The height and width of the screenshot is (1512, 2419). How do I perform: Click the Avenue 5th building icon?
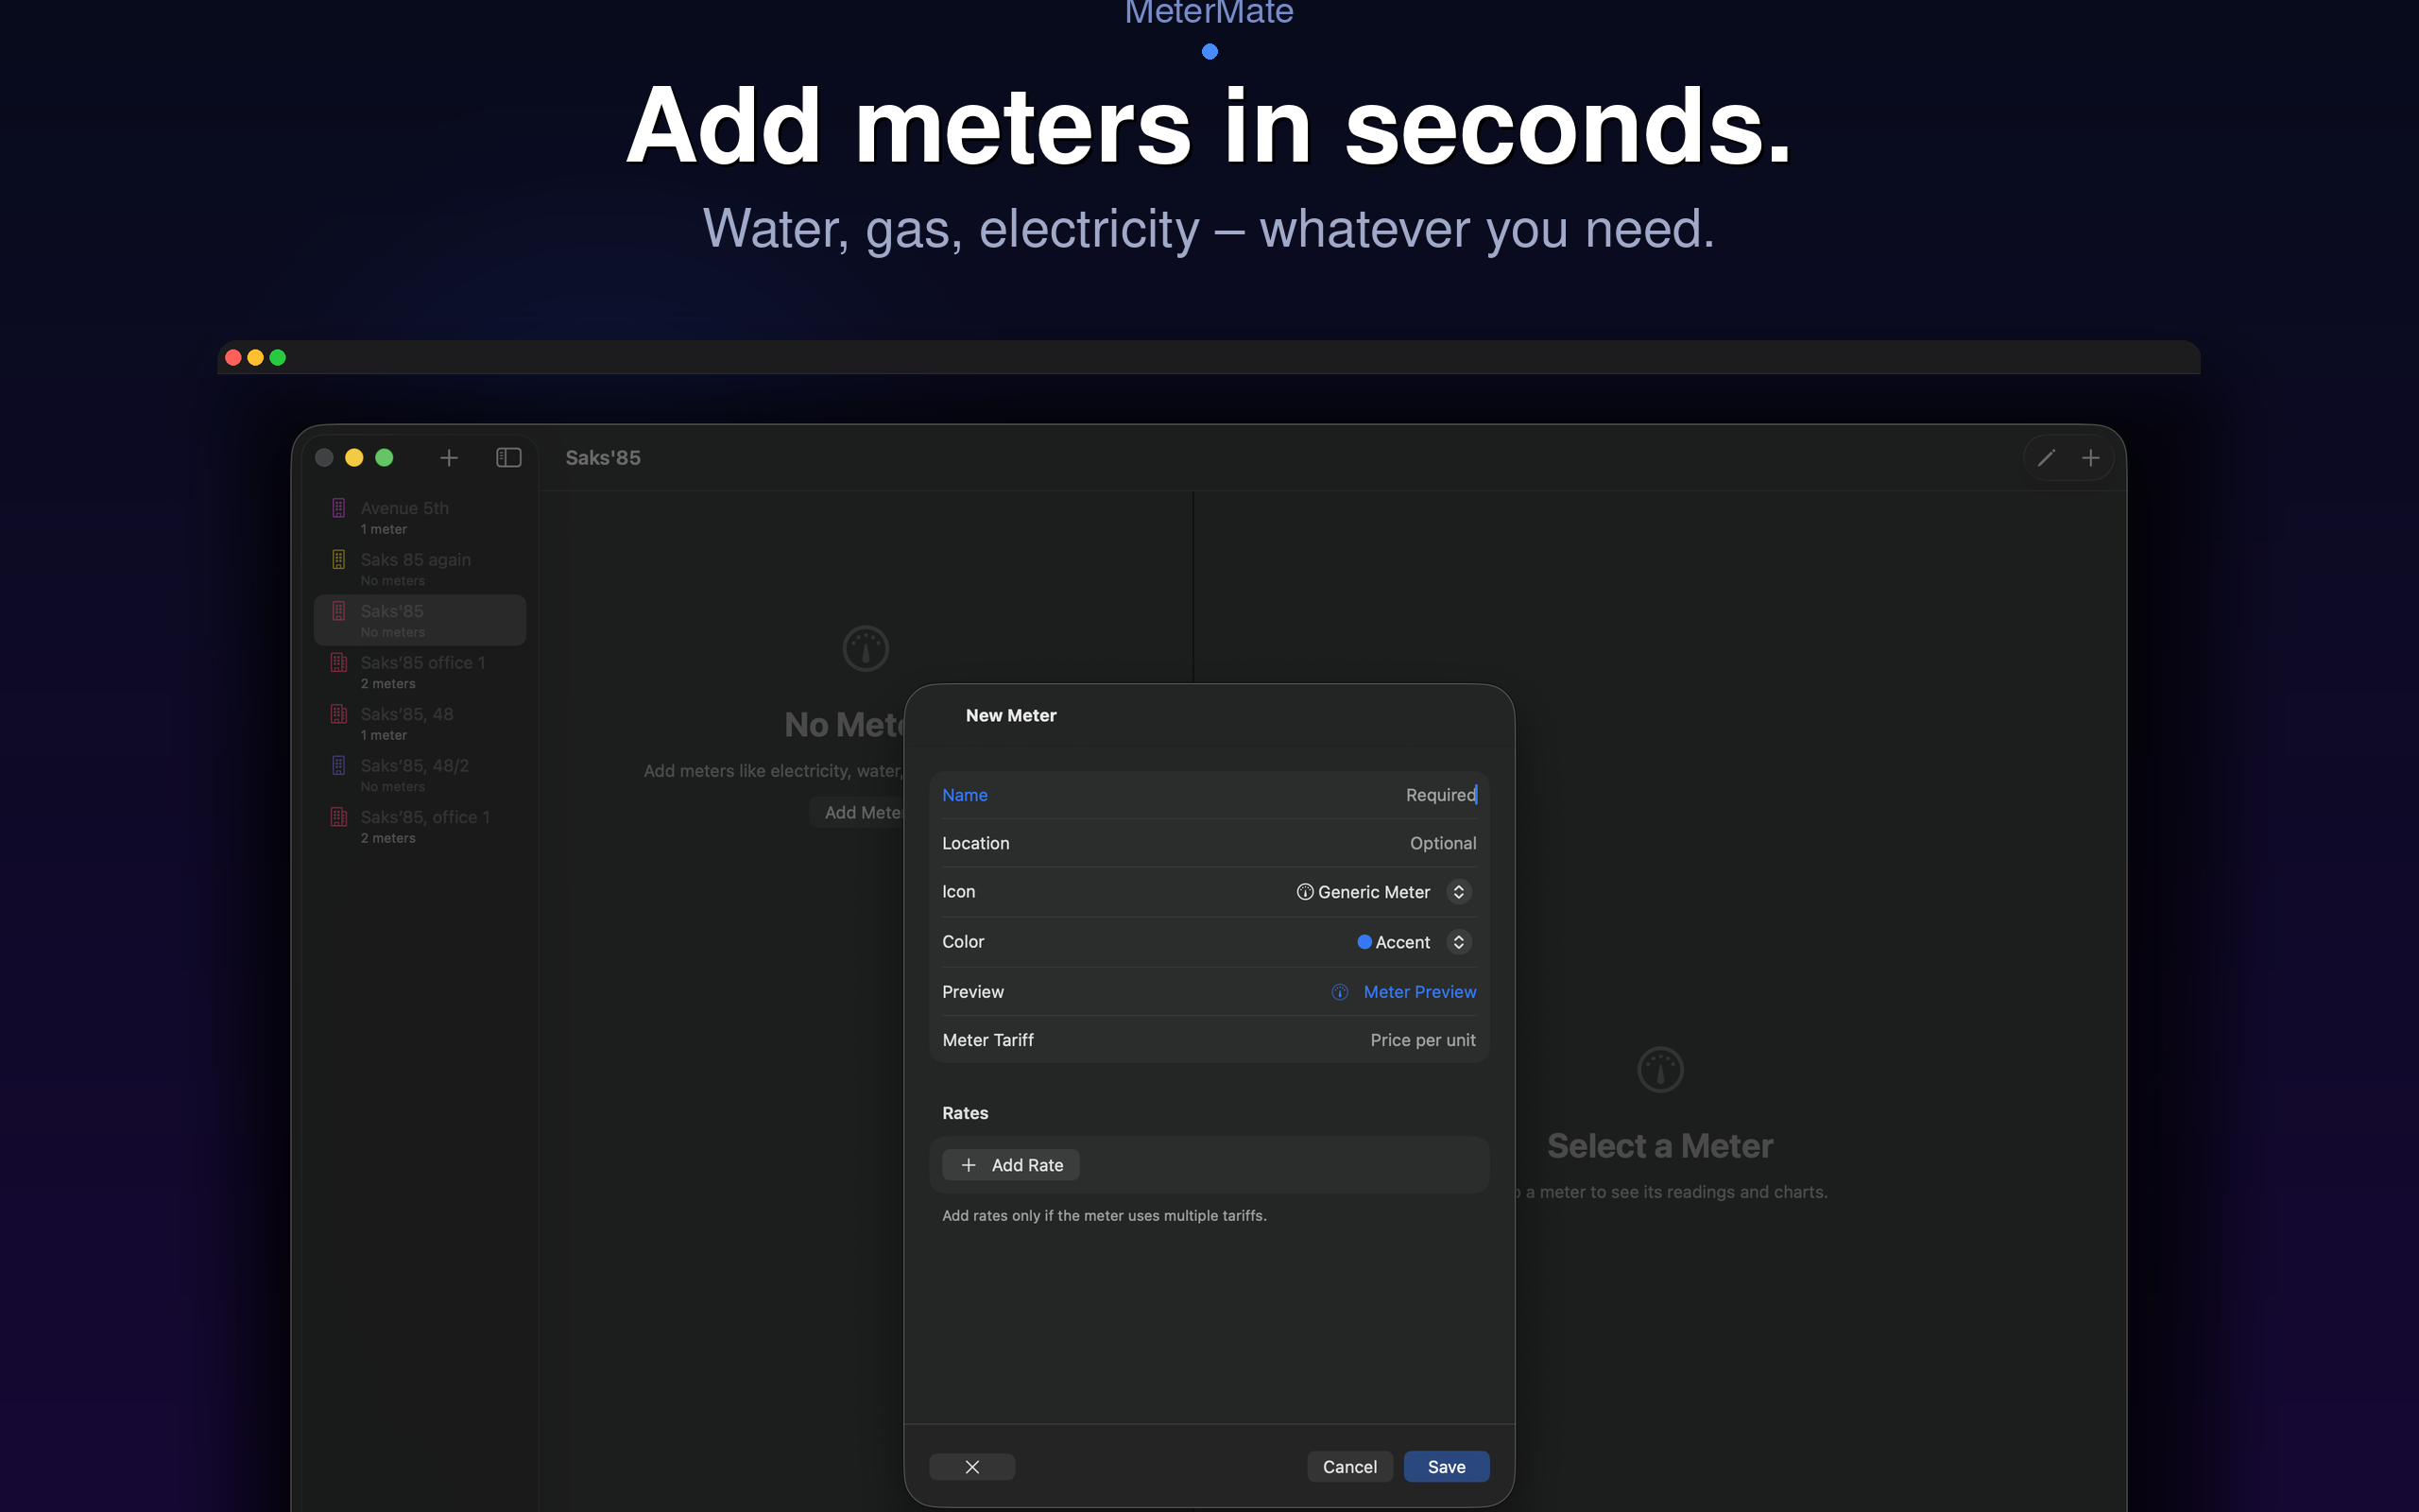click(x=339, y=508)
